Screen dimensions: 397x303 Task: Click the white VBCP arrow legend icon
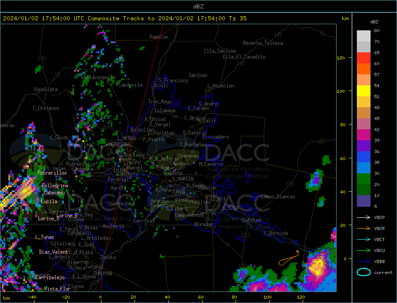coord(363,217)
